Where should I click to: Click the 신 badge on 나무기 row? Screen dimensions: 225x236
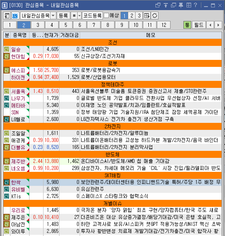coord(7,98)
